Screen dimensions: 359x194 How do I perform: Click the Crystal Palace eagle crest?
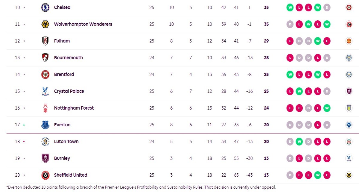click(x=45, y=91)
